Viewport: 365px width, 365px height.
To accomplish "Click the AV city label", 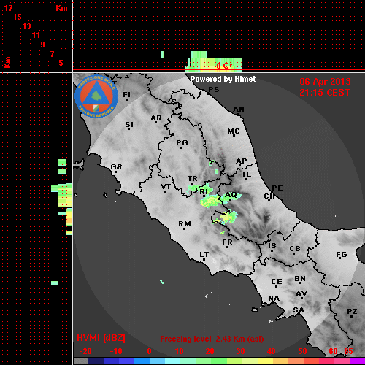I will [301, 294].
